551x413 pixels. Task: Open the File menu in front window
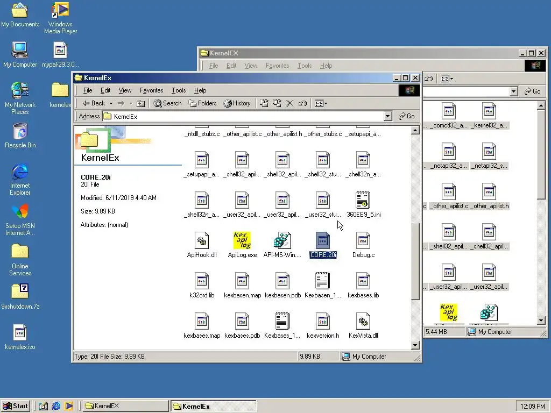[88, 90]
